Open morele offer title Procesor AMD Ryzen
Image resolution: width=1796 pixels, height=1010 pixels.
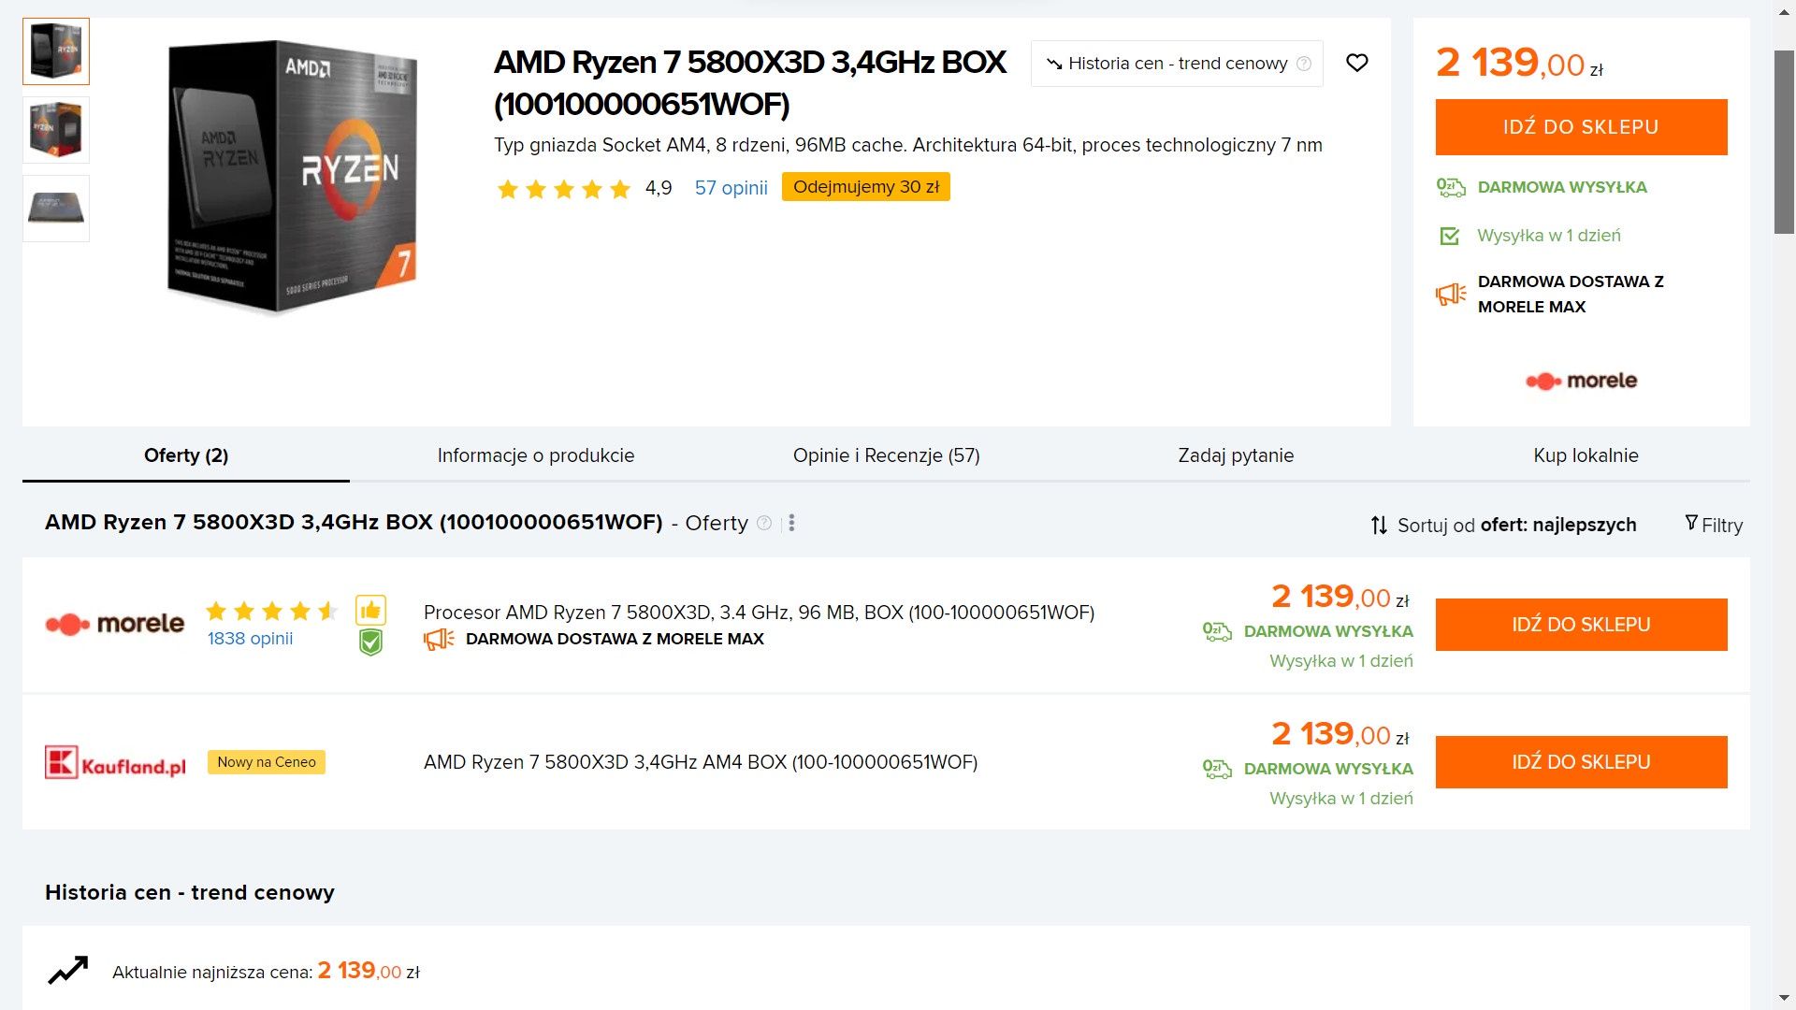pyautogui.click(x=759, y=613)
